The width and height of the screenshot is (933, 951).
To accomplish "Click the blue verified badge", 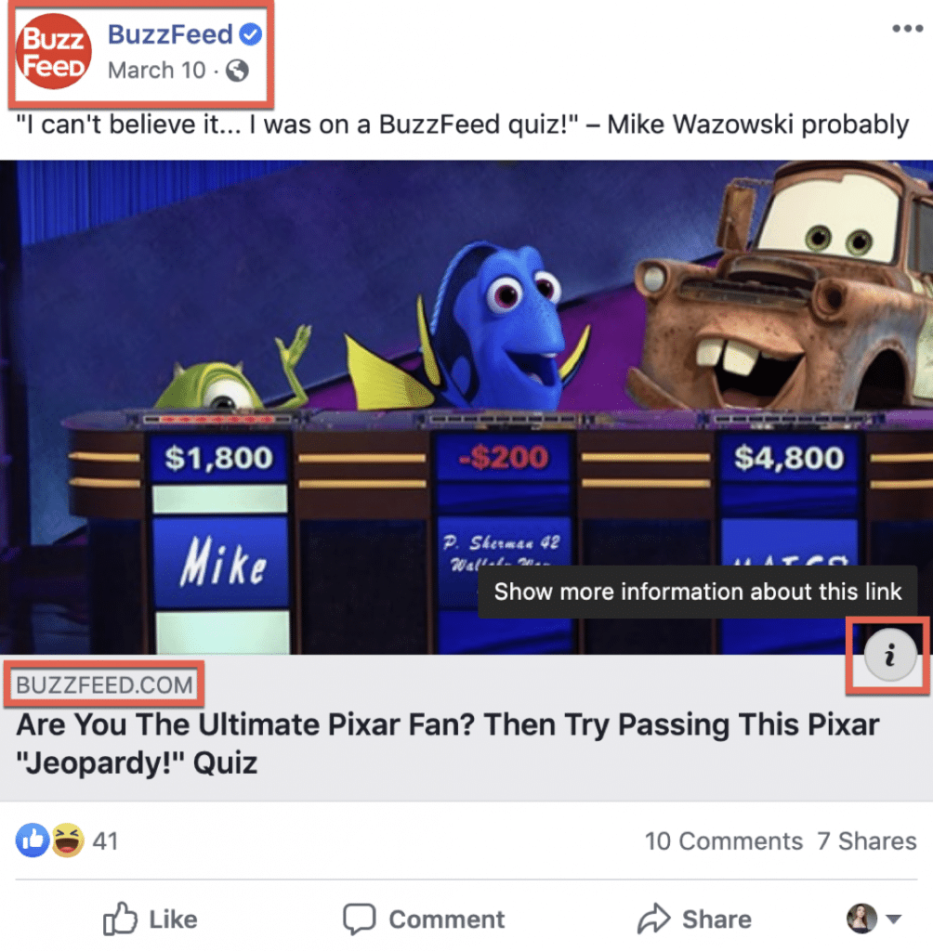I will 251,34.
